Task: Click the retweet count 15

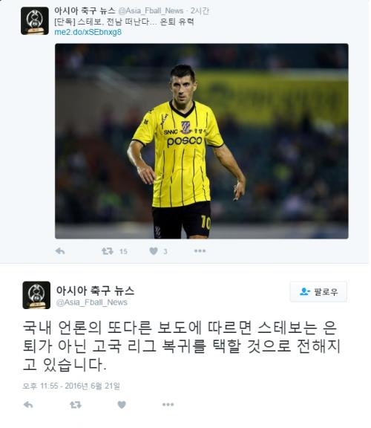Action: pyautogui.click(x=123, y=251)
